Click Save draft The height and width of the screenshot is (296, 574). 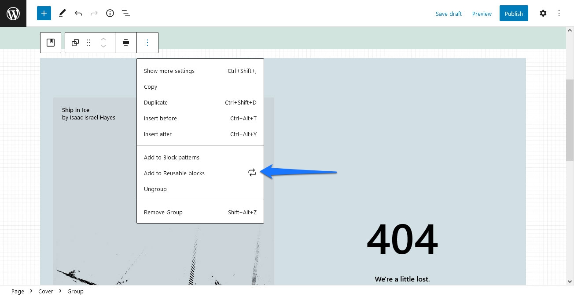tap(449, 14)
